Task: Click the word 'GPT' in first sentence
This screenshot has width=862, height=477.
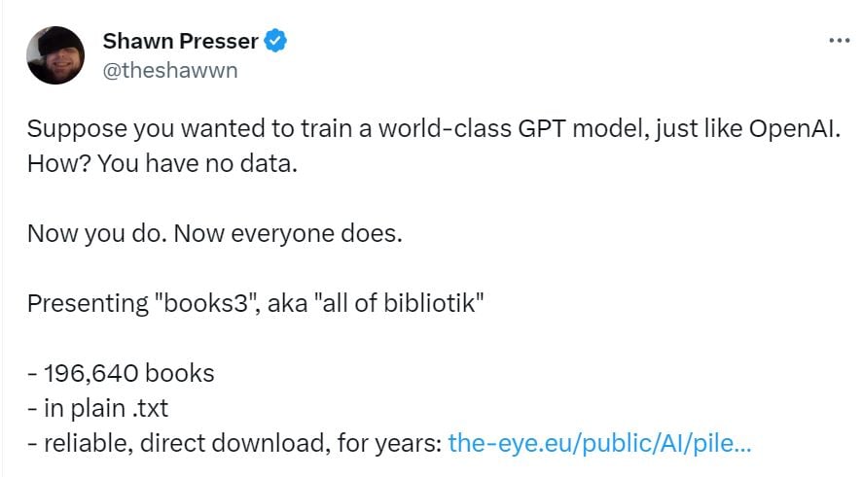Action: click(x=542, y=129)
